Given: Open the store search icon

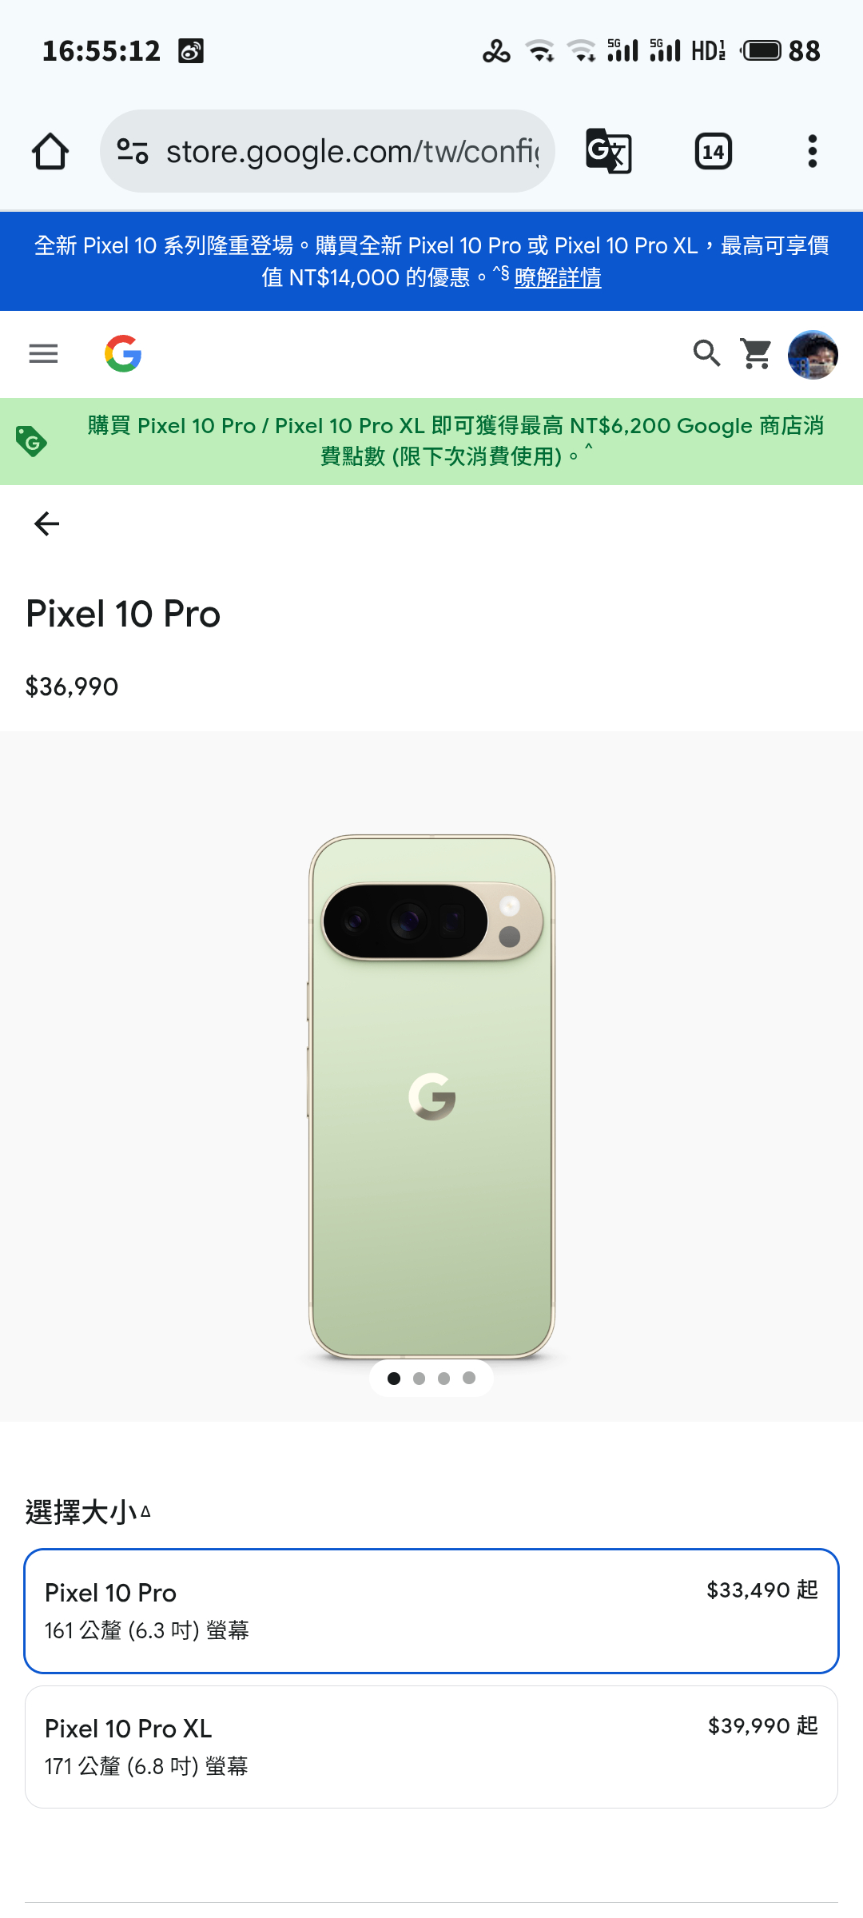Looking at the screenshot, I should click(x=706, y=353).
